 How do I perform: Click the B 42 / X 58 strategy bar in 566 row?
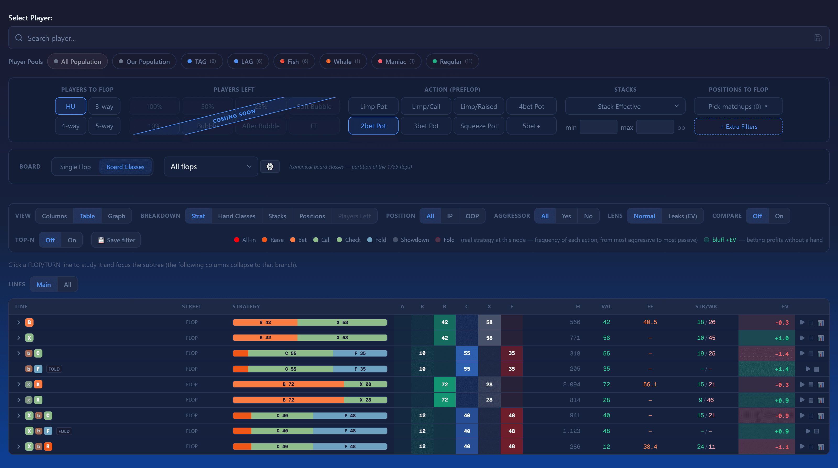[310, 322]
